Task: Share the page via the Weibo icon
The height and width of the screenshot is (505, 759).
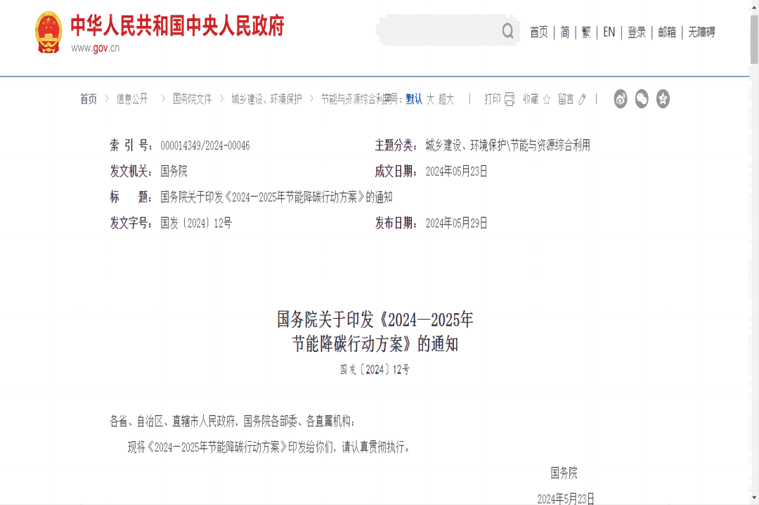Action: coord(620,98)
